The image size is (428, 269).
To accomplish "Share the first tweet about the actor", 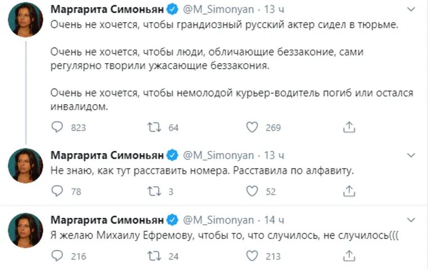I will [x=349, y=128].
